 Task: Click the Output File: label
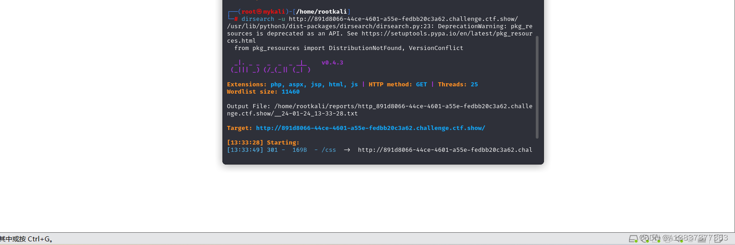click(x=249, y=106)
